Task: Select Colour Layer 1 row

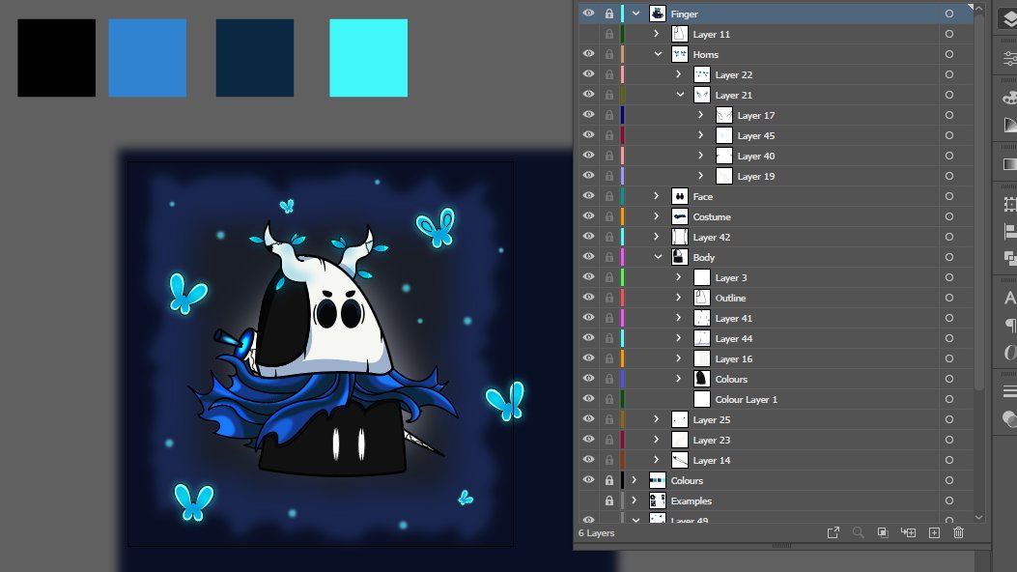Action: pyautogui.click(x=776, y=399)
